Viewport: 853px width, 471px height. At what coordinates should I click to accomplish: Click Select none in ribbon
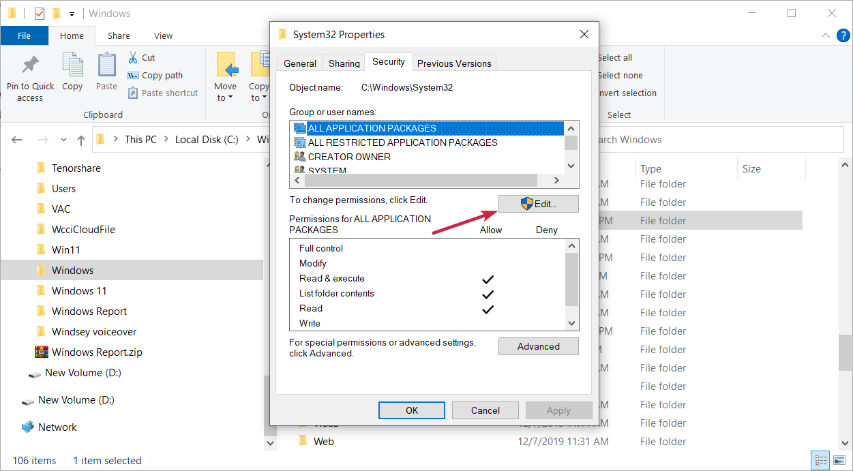pos(620,76)
